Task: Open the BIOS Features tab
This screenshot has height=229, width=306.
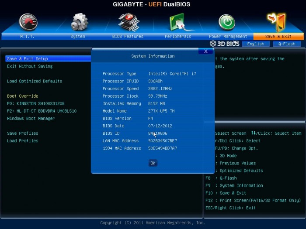Action: point(128,36)
